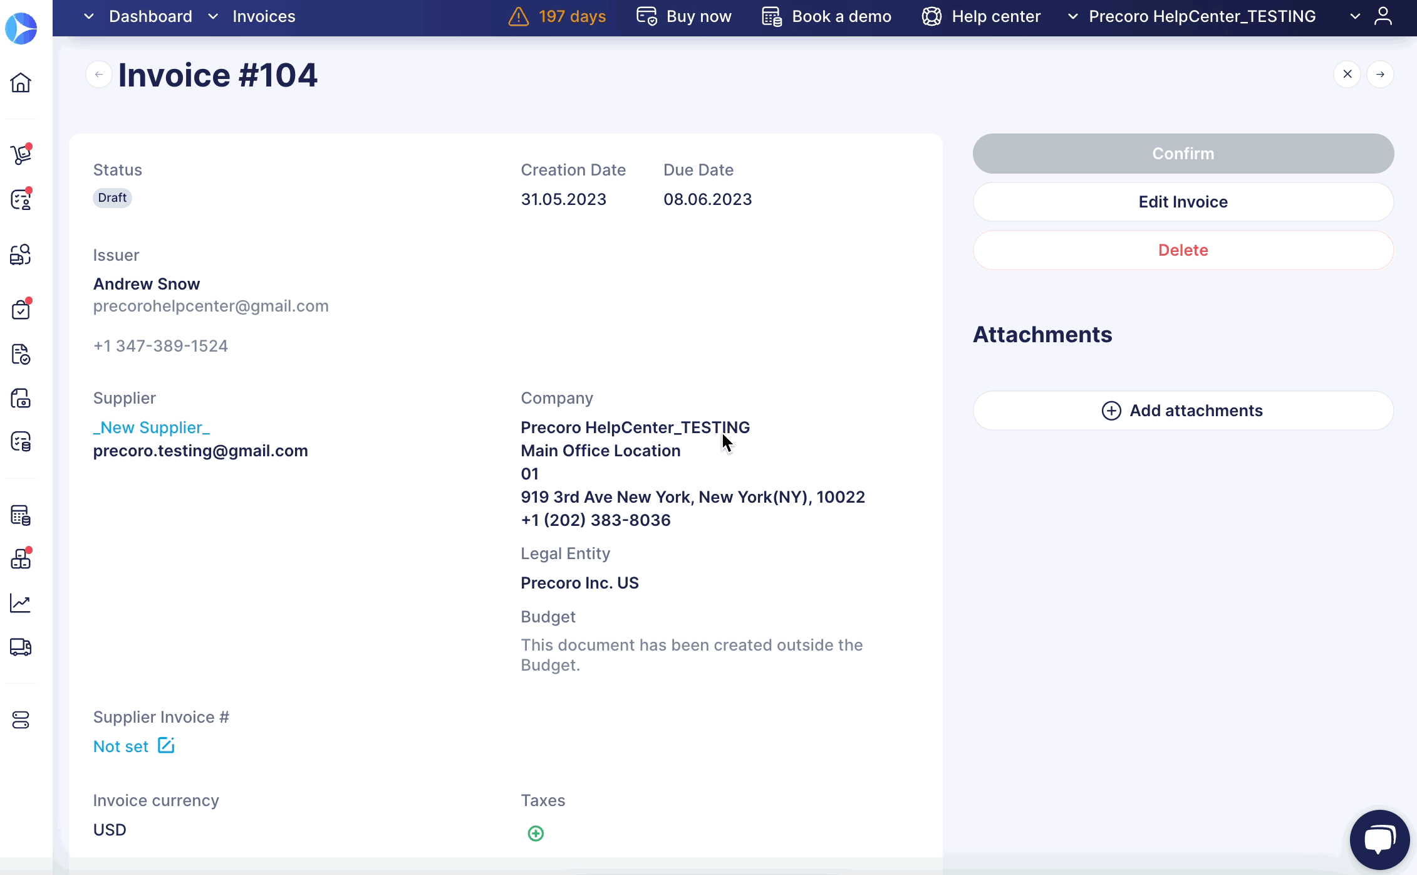Viewport: 1417px width, 875px height.
Task: Click company phone +1 (202) 383-8036
Action: click(595, 520)
